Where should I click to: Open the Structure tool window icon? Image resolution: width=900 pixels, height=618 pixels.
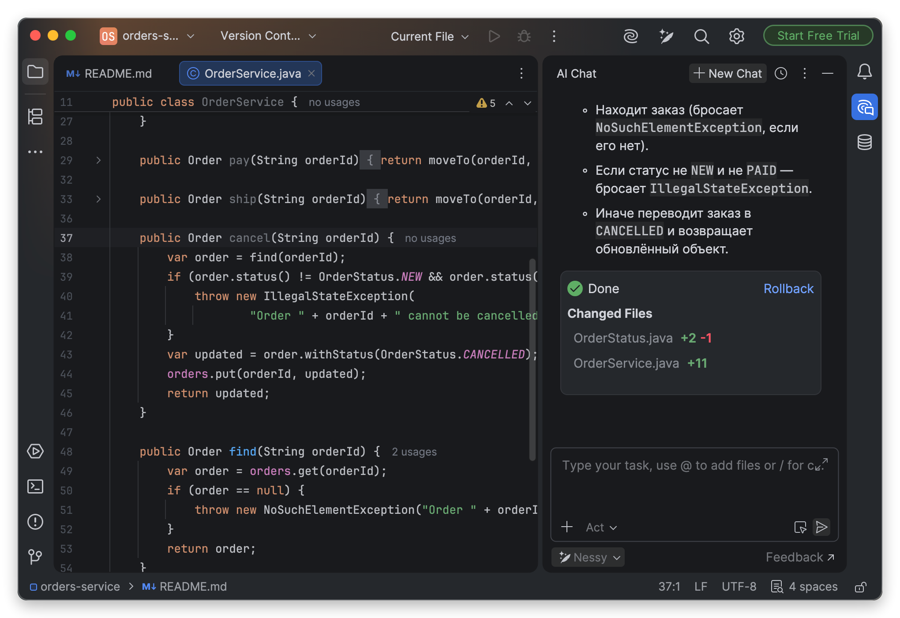35,117
